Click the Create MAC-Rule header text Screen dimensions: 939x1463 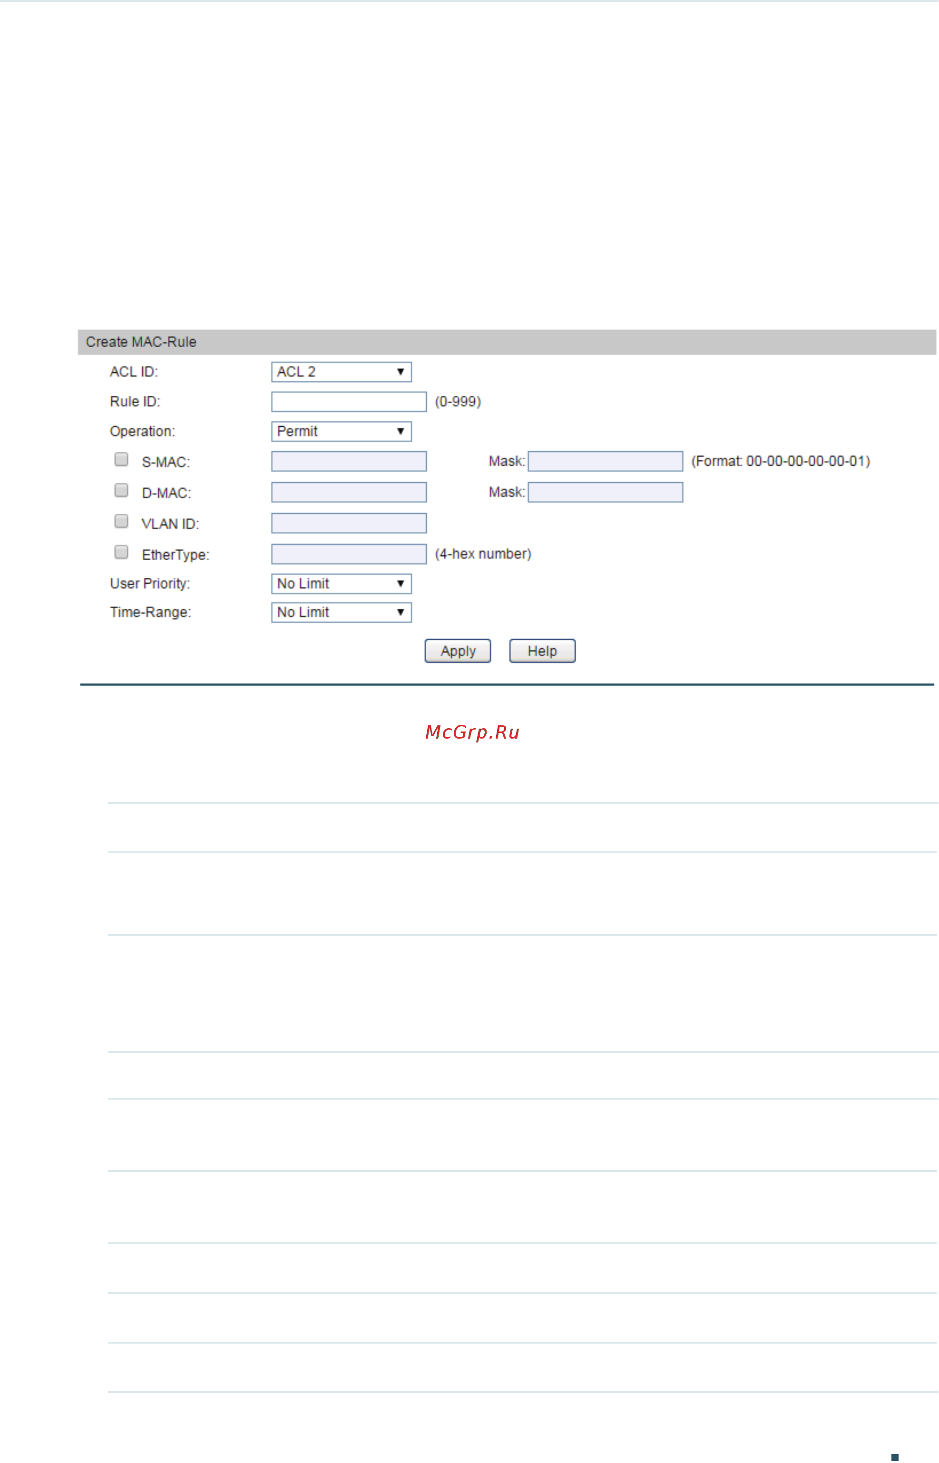pos(141,342)
